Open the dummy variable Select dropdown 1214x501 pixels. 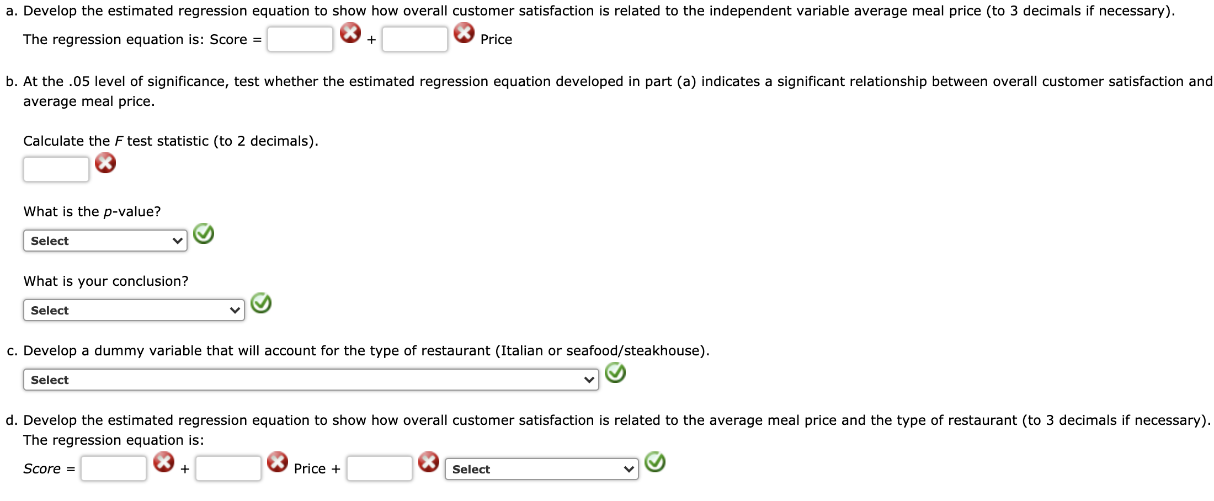click(310, 380)
